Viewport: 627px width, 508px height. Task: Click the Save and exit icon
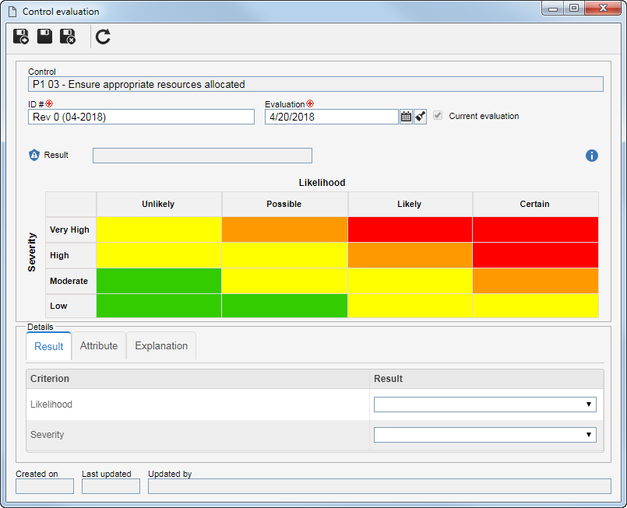tap(68, 37)
